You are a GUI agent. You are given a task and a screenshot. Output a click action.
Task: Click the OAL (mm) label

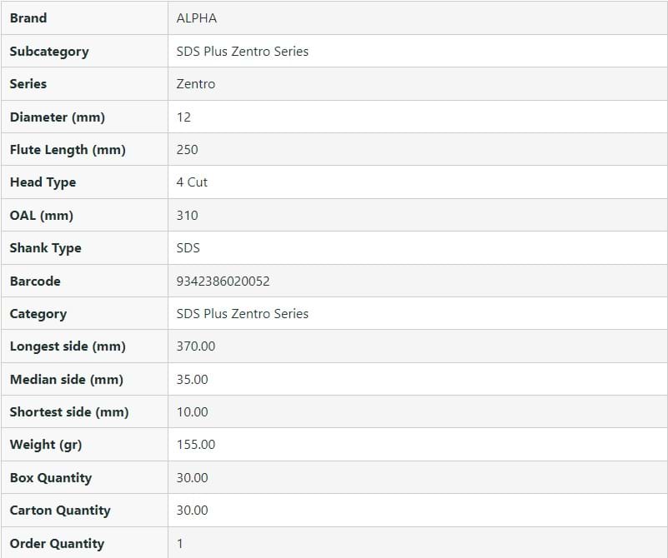pos(42,216)
